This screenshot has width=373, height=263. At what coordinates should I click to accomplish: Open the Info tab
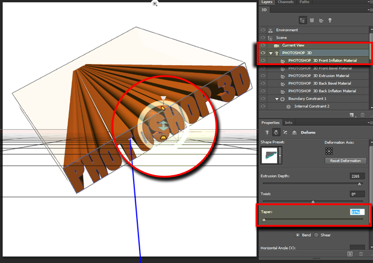(x=288, y=123)
